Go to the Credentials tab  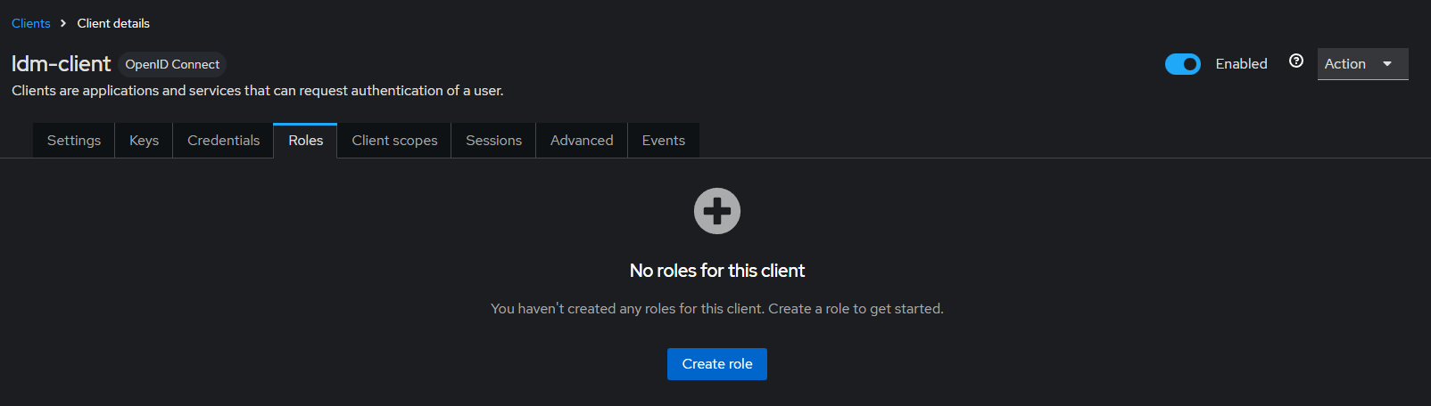tap(223, 141)
